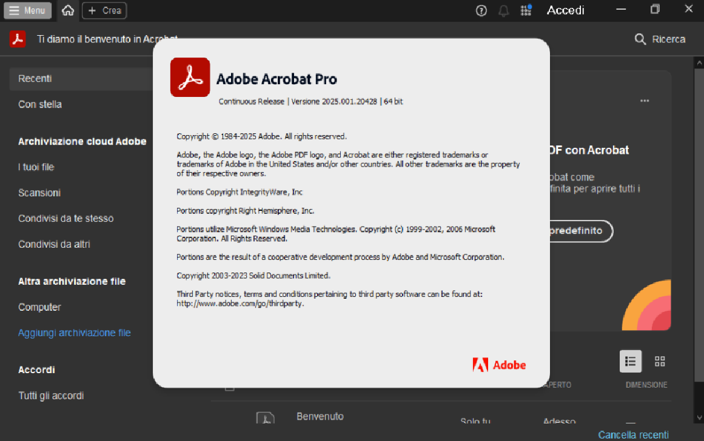The width and height of the screenshot is (704, 441).
Task: Open Computer file storage
Action: point(39,307)
